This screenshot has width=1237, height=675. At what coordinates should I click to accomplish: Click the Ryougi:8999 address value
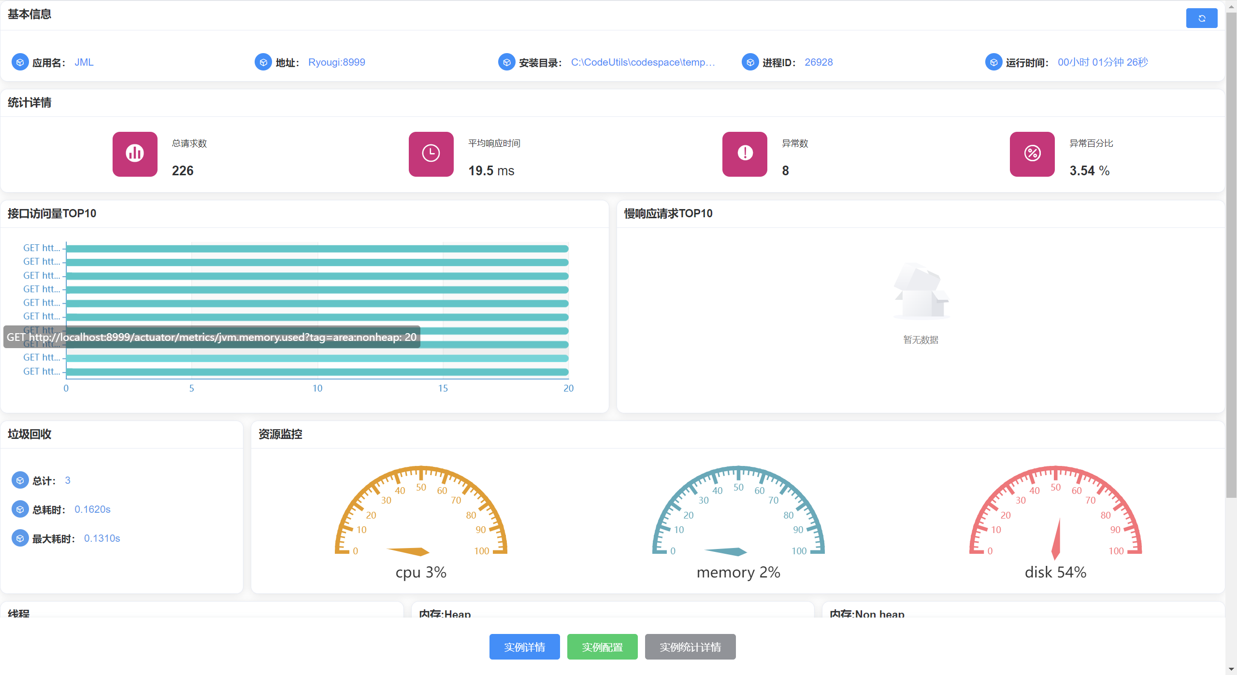coord(336,62)
